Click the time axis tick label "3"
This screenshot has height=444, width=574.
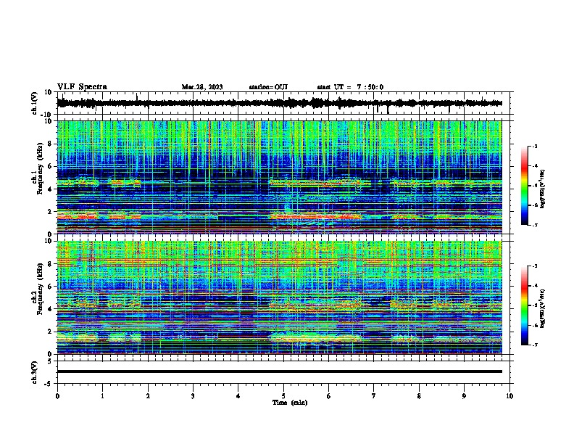pyautogui.click(x=193, y=396)
